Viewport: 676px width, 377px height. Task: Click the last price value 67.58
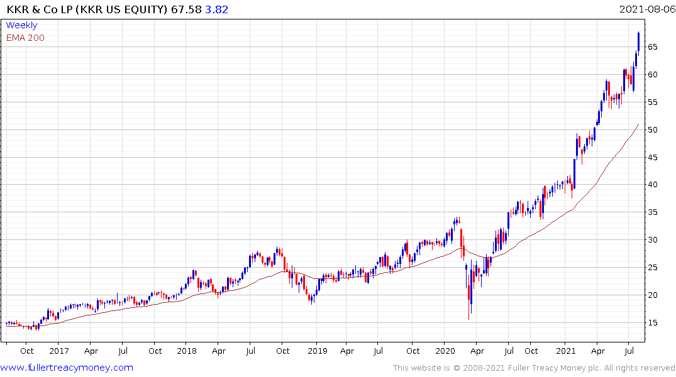[186, 9]
